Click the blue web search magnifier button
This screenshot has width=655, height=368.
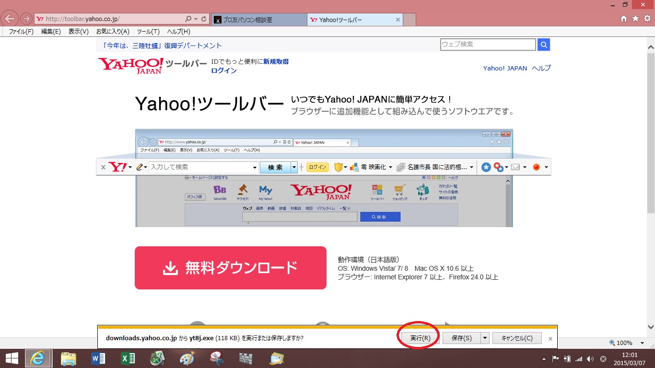point(544,45)
